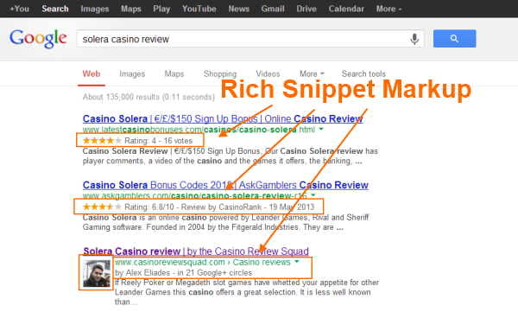Expand the More menu in black top bar

(x=388, y=9)
